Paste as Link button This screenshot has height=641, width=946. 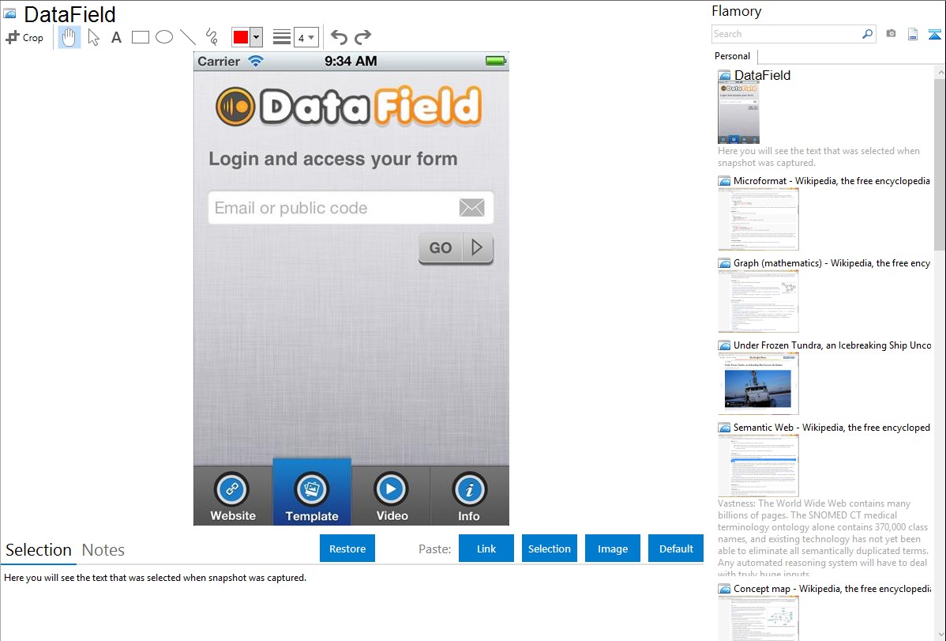coord(486,549)
